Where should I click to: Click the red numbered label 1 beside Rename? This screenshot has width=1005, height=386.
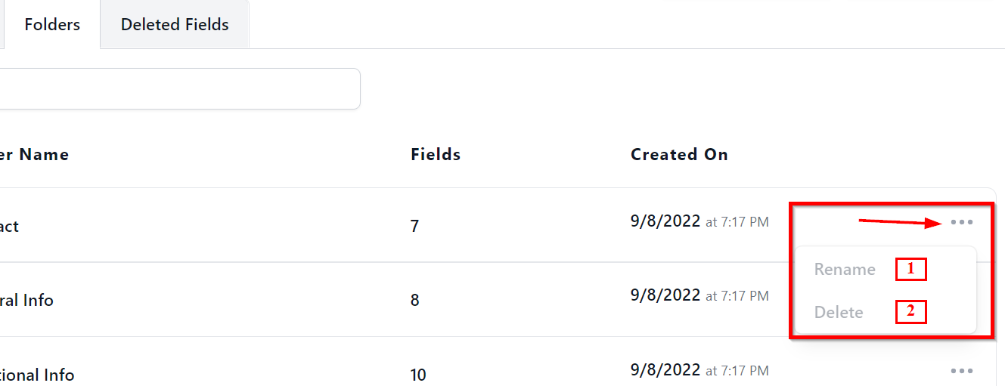coord(910,269)
